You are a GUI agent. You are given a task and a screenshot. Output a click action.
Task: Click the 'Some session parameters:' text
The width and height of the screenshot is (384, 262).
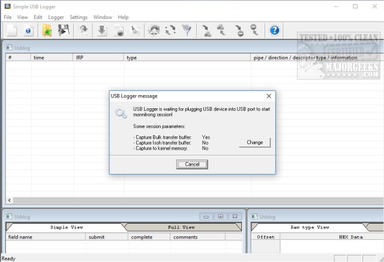[159, 126]
